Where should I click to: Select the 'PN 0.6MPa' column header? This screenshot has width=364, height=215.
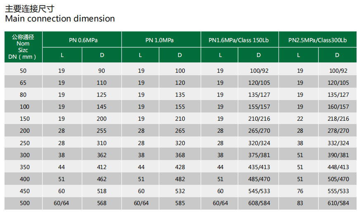[82, 40]
